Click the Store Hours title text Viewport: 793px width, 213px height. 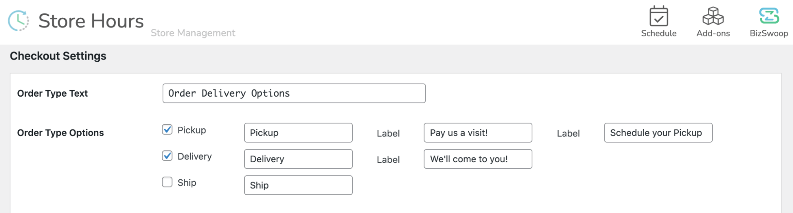[x=91, y=21]
